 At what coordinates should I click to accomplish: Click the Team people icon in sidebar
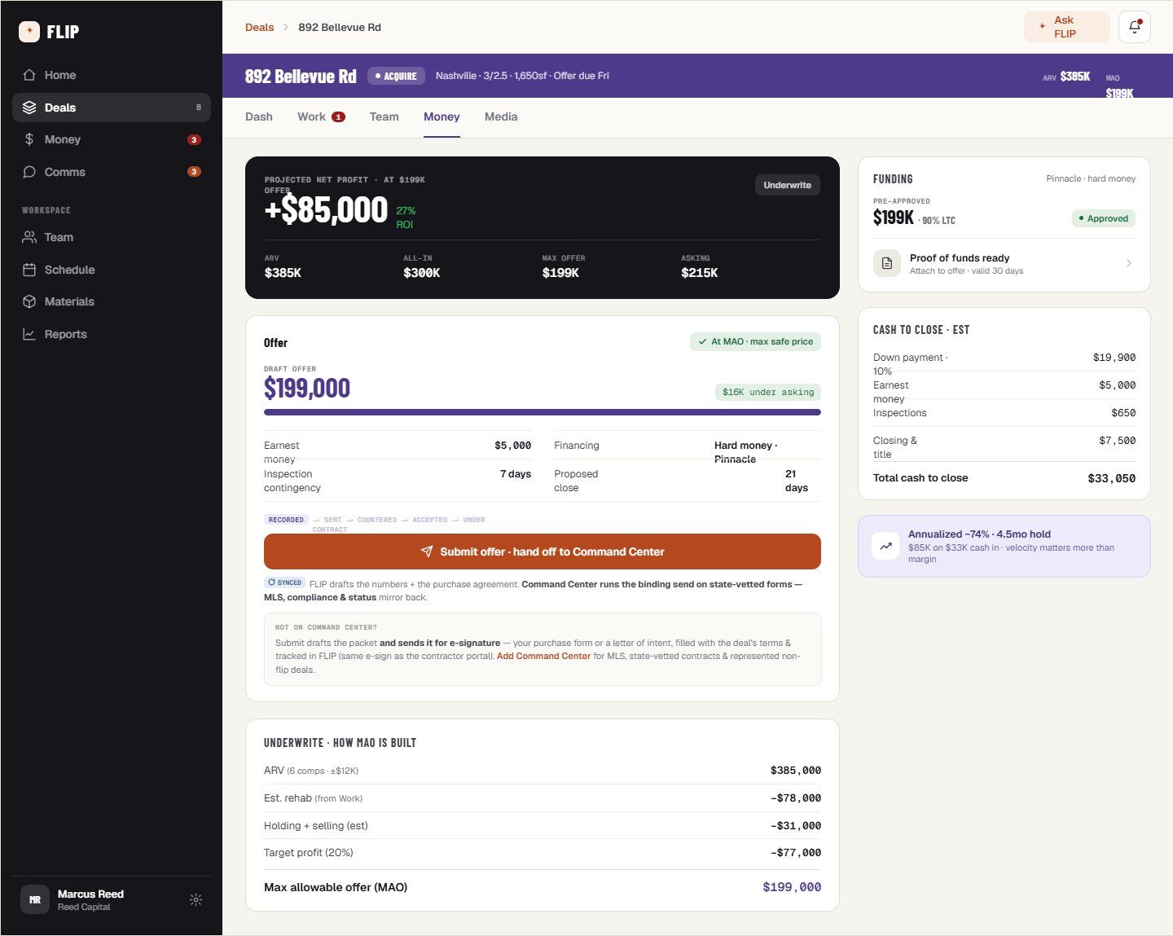point(29,237)
